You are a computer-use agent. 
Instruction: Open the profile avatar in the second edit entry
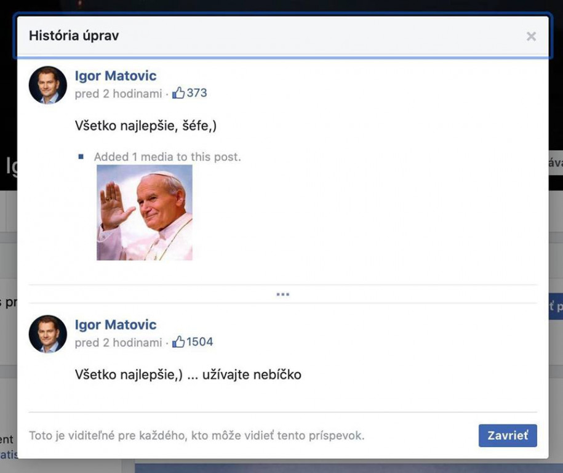click(48, 334)
